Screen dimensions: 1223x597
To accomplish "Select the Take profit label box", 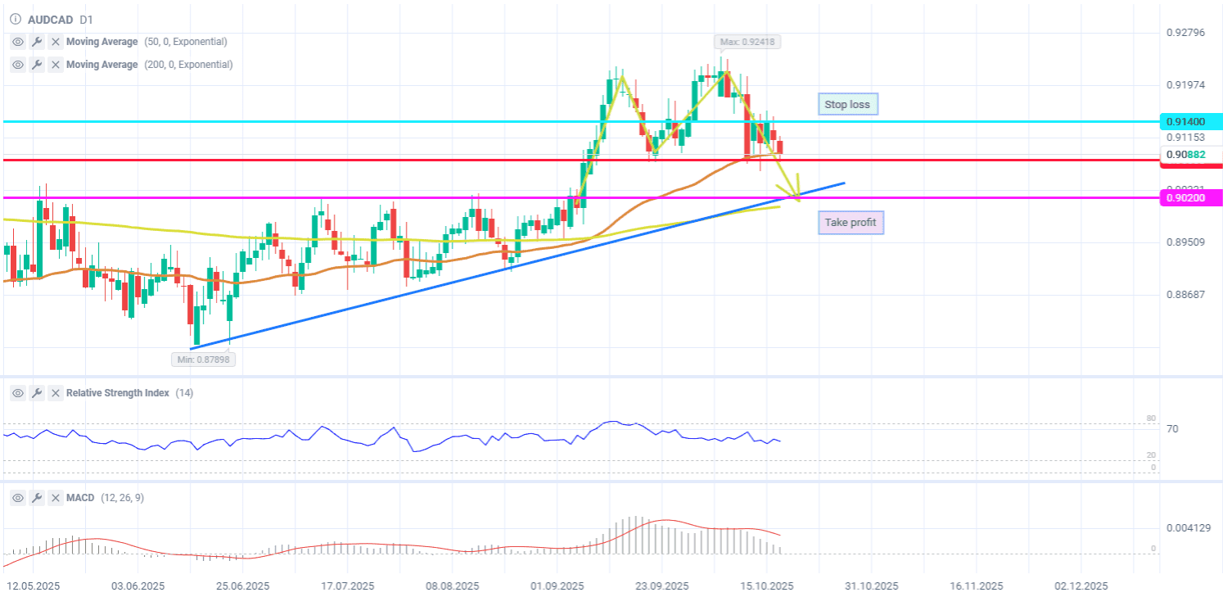I will 851,222.
